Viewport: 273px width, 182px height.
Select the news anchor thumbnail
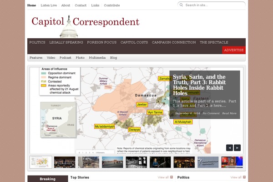point(232,162)
